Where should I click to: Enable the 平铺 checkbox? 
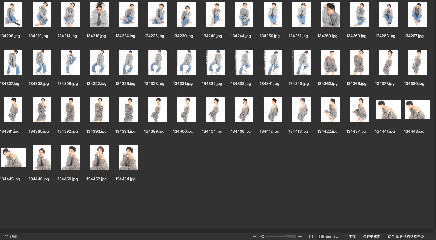pyautogui.click(x=345, y=237)
